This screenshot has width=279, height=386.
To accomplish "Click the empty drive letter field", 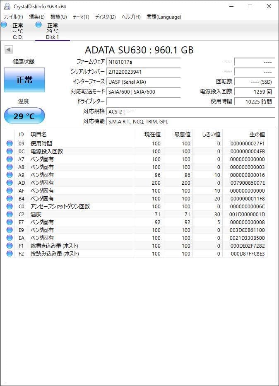I will coord(144,101).
